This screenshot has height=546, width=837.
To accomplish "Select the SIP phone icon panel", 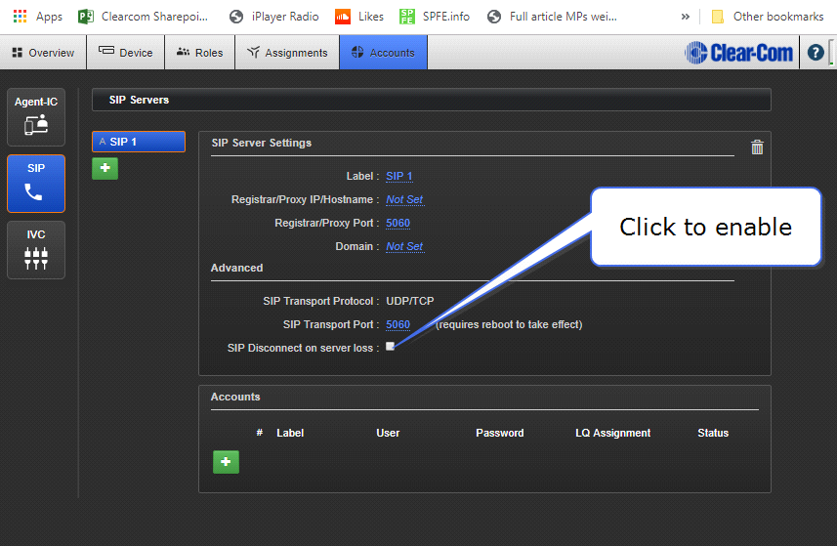I will pyautogui.click(x=36, y=183).
